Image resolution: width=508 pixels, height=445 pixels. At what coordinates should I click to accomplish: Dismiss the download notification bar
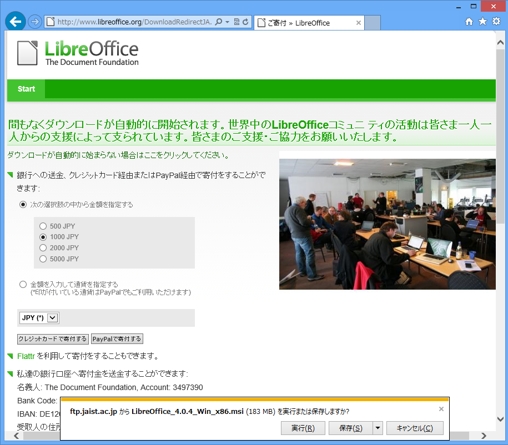441,409
